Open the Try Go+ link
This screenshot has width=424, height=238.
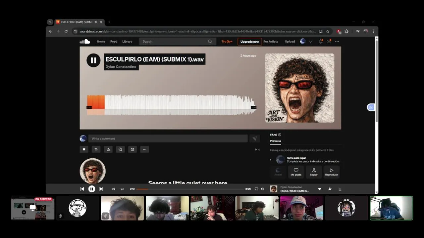227,41
